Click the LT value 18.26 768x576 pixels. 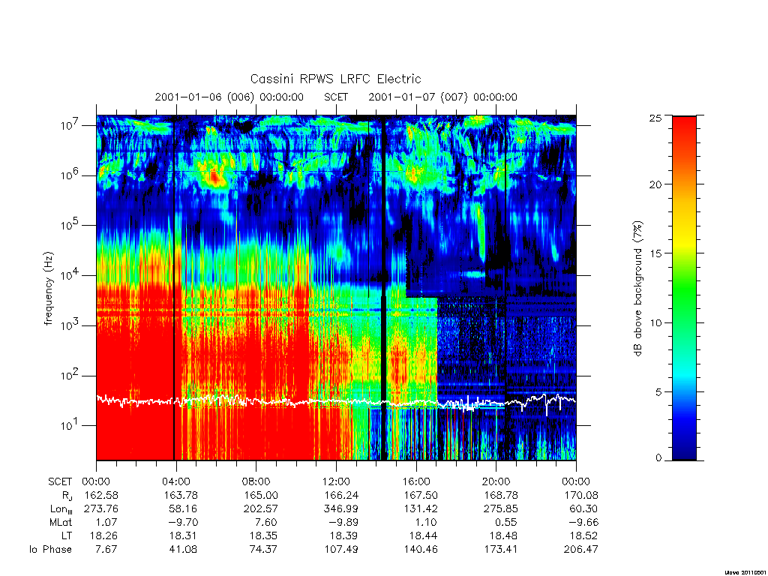click(103, 535)
